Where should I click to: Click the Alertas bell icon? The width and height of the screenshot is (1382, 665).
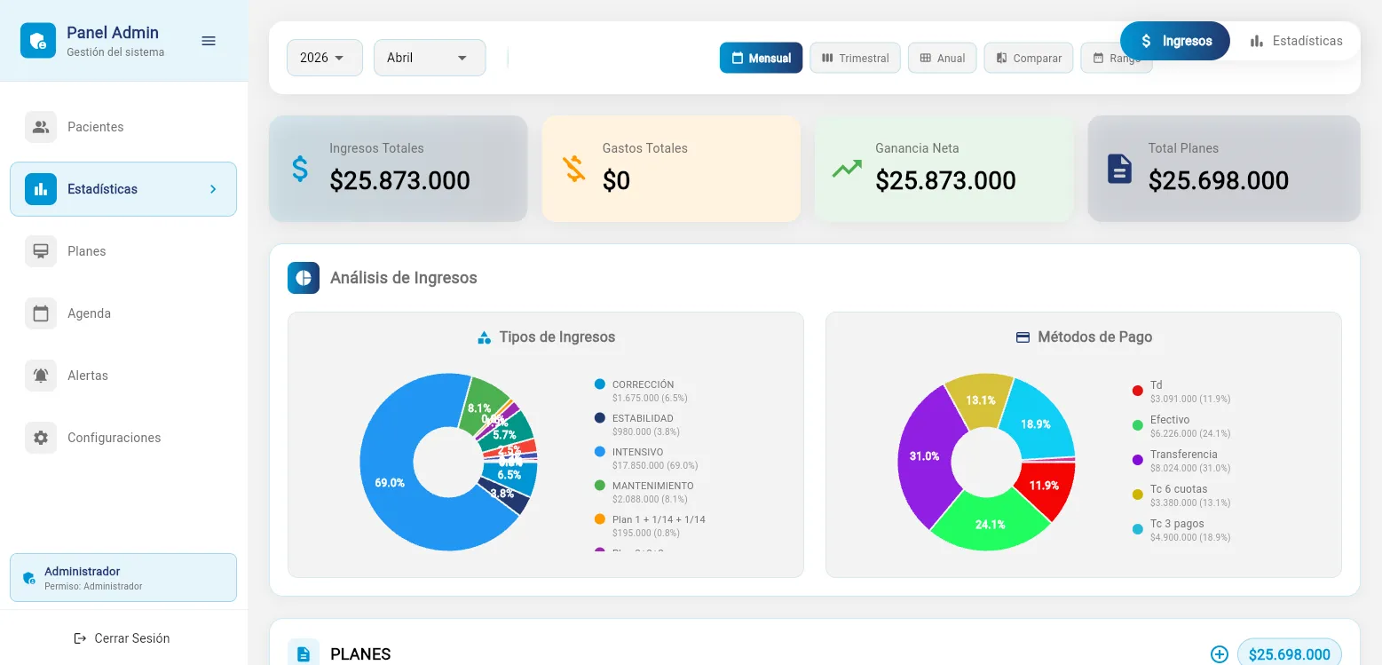pos(41,376)
